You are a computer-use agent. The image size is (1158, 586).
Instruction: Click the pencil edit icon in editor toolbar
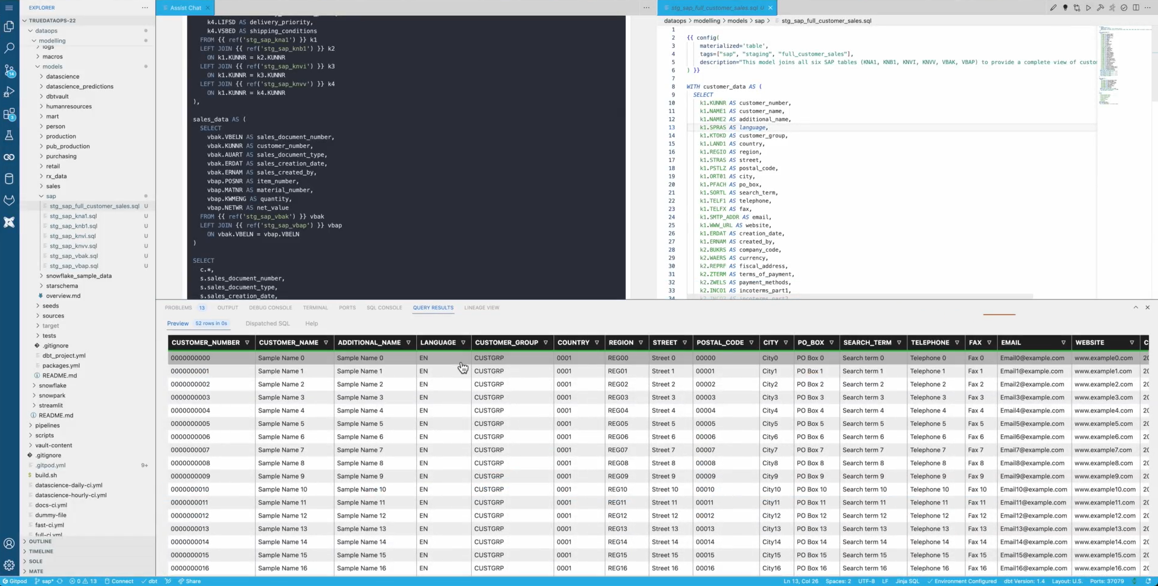pyautogui.click(x=1053, y=8)
